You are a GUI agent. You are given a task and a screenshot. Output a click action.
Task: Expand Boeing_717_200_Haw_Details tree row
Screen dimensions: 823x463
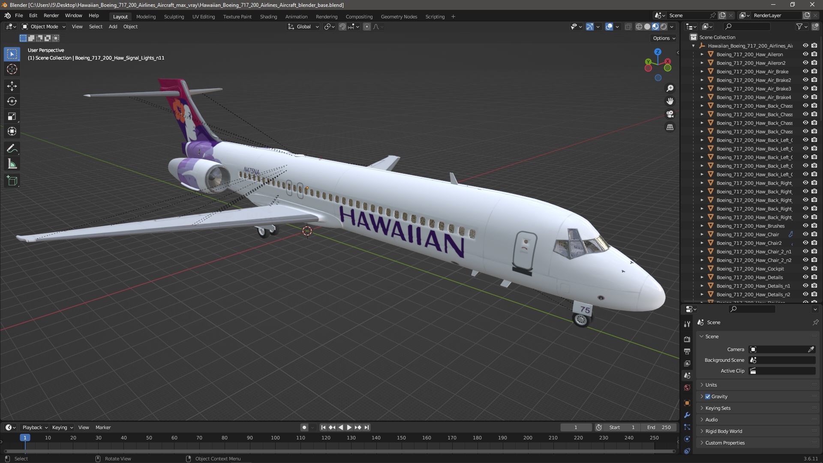[702, 277]
